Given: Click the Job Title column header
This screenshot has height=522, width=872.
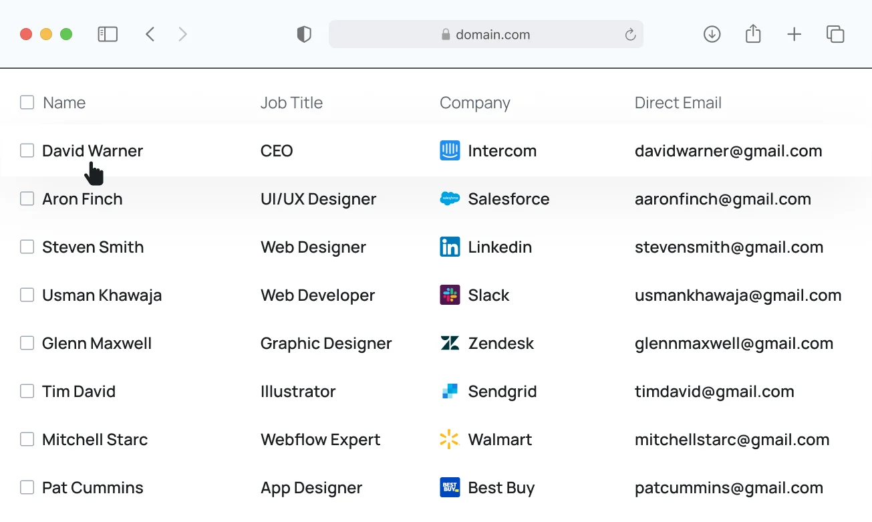Looking at the screenshot, I should [x=291, y=103].
